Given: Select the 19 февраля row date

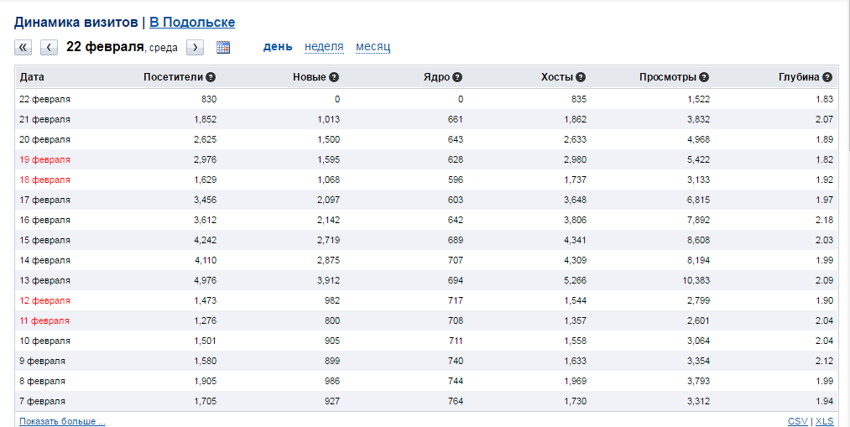Looking at the screenshot, I should pos(44,159).
